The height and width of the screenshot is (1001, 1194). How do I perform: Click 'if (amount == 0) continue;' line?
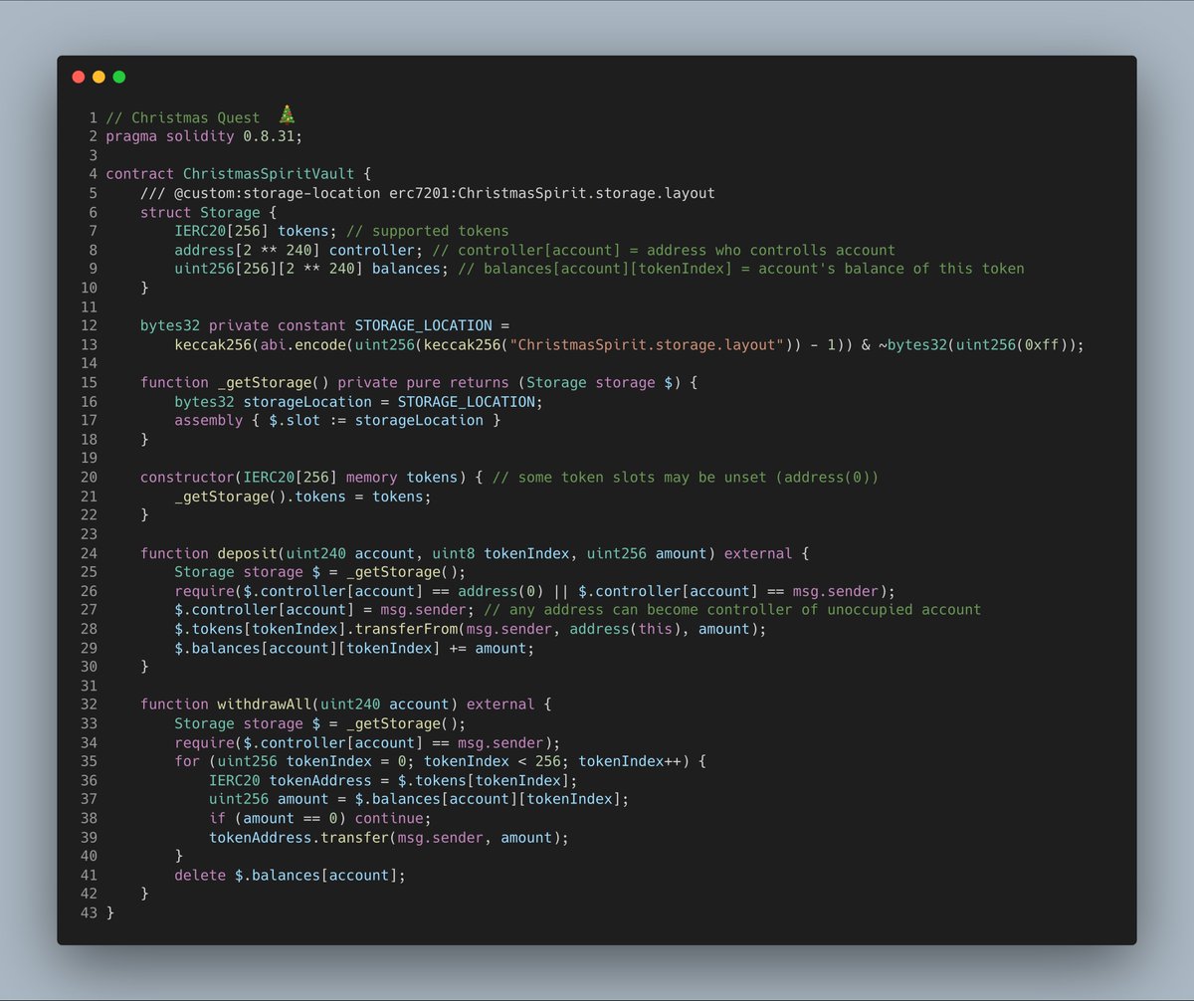pos(320,818)
